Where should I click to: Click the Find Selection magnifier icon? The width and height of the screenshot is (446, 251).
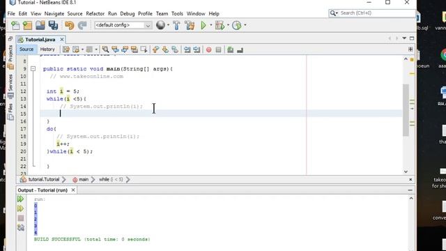105,50
